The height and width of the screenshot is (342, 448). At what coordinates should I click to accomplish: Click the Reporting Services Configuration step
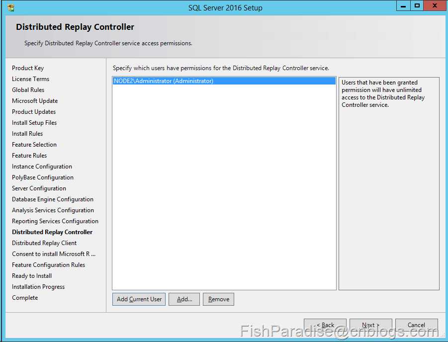55,221
